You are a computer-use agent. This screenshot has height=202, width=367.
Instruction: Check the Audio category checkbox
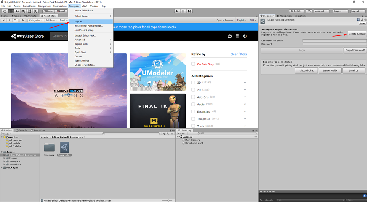point(193,104)
